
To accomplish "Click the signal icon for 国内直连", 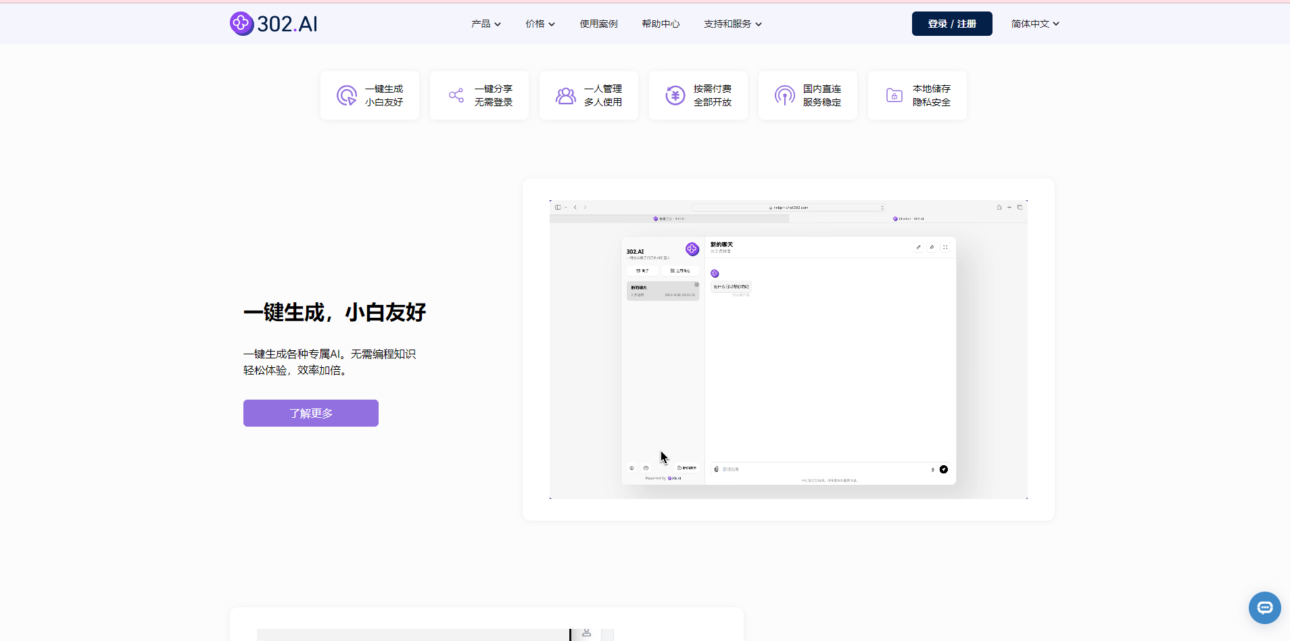I will click(x=785, y=95).
